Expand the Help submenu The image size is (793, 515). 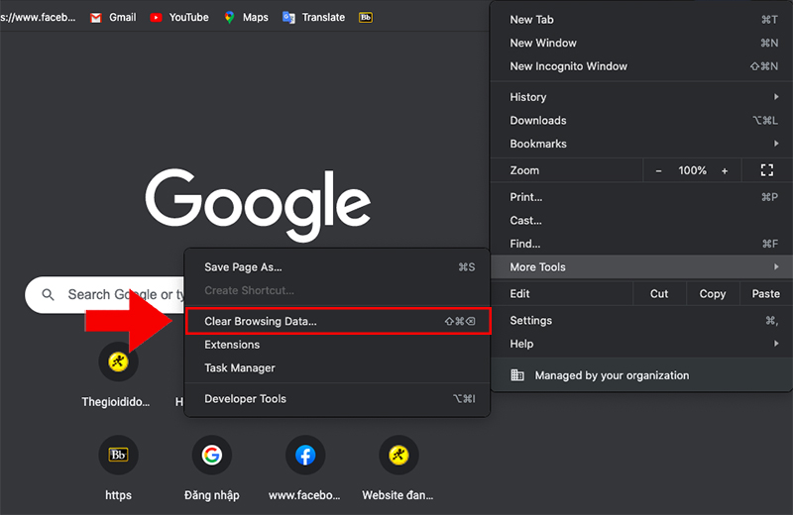[641, 344]
